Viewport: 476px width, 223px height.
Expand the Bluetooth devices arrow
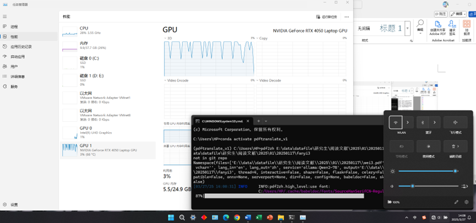click(435, 122)
